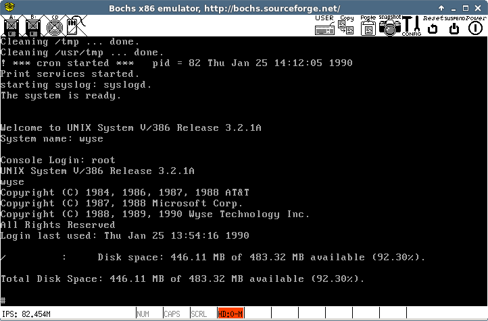488x321 pixels.
Task: Click the Microsoft Corp. copyright line
Action: (122, 204)
